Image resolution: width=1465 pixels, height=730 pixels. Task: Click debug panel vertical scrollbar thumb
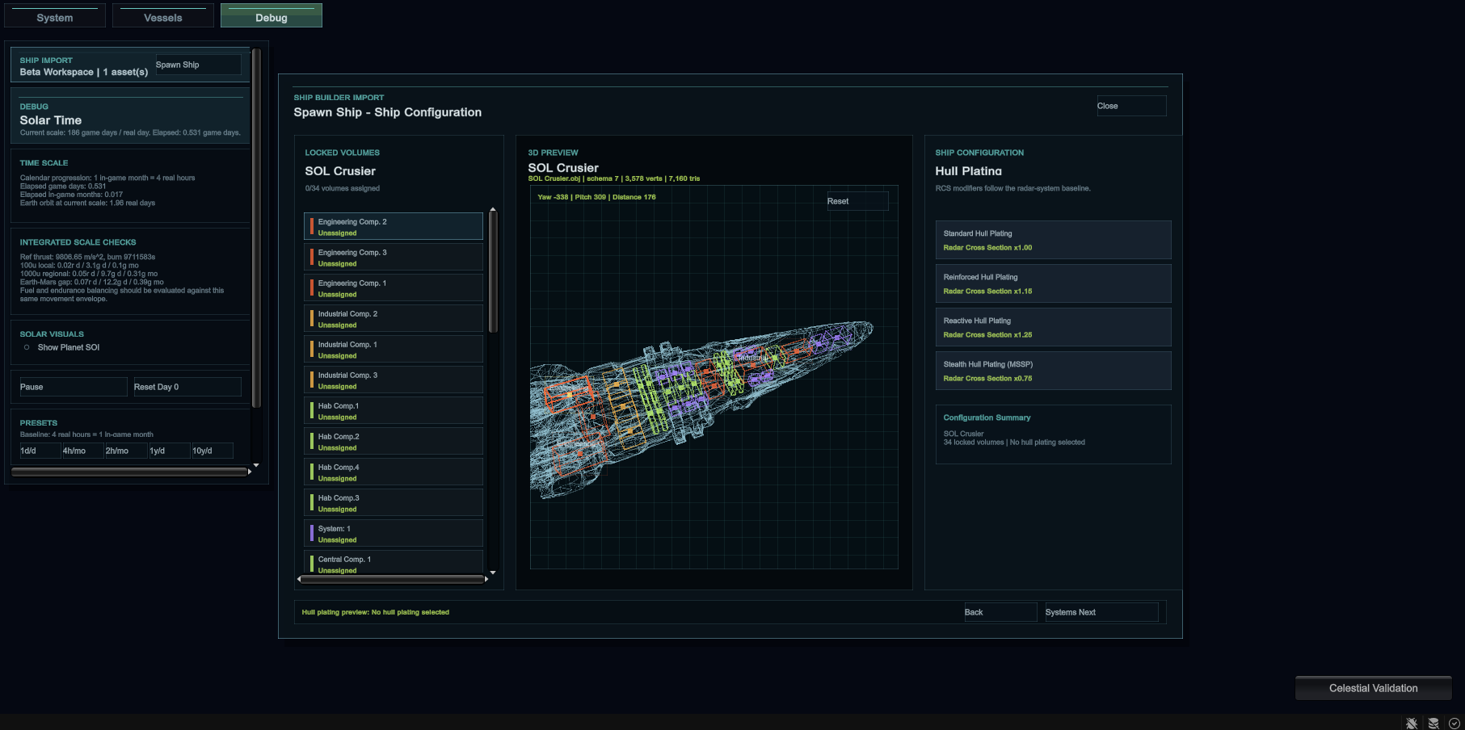[x=256, y=229]
